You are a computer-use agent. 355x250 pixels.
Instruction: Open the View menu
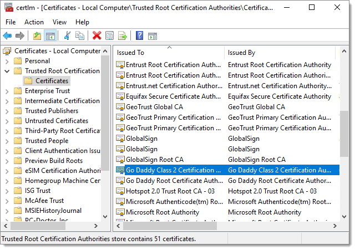[x=59, y=22]
